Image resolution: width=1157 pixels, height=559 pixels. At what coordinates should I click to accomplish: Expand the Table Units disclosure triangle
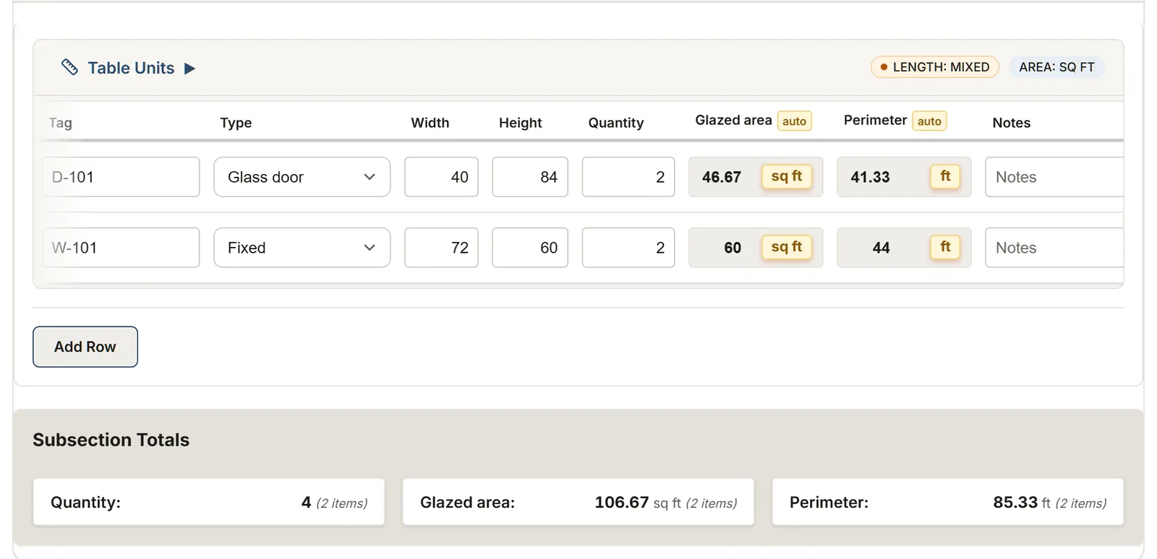click(x=189, y=68)
